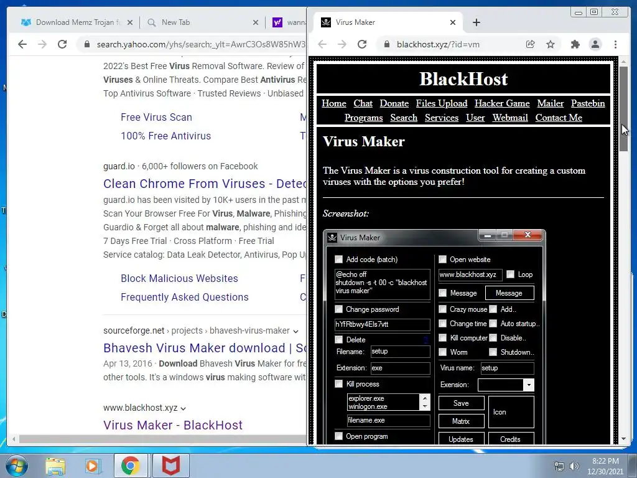
Task: Switch to the Download Memz Trojan tab
Action: (77, 23)
